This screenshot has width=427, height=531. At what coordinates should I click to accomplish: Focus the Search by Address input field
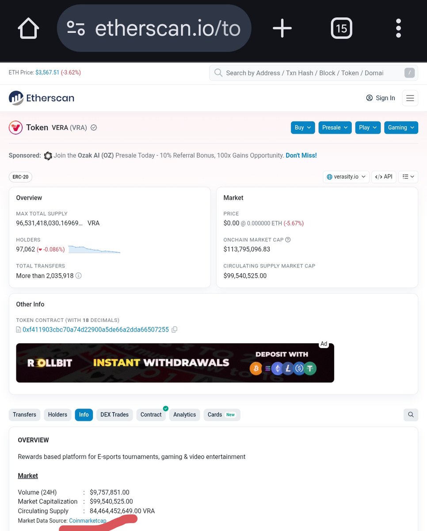[x=314, y=73]
